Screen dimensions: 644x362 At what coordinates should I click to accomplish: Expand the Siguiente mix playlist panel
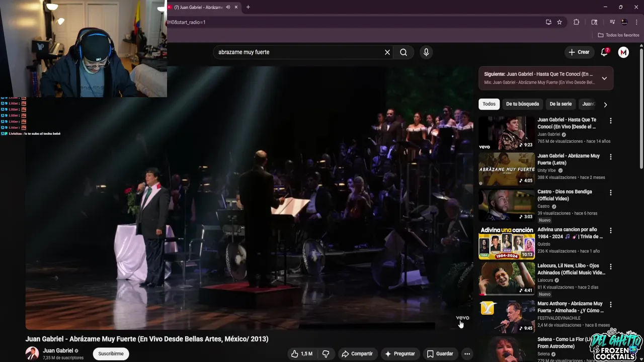tap(604, 78)
